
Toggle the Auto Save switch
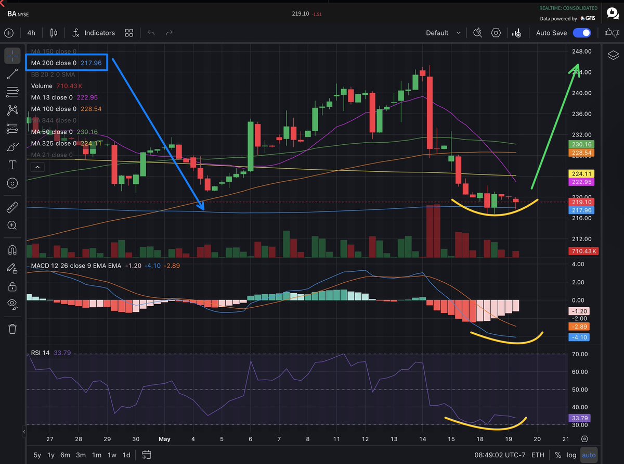click(x=582, y=33)
